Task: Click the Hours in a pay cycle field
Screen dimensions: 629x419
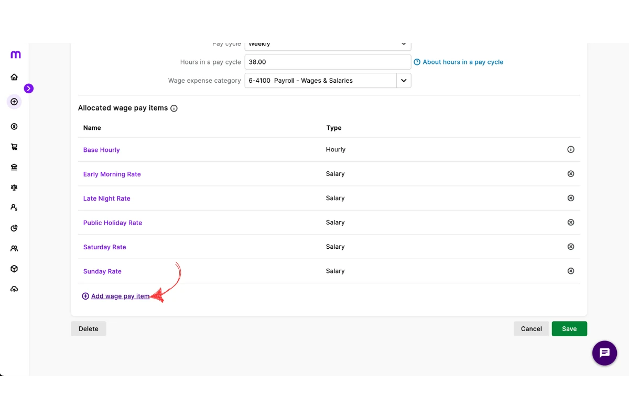Action: tap(328, 62)
